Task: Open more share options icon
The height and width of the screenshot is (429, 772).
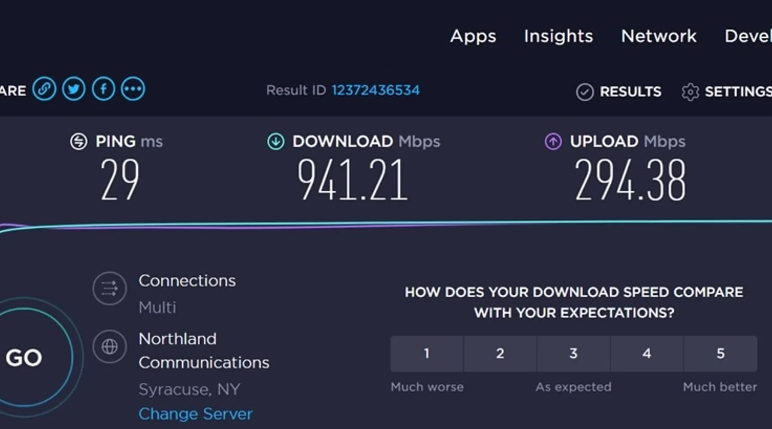Action: (133, 89)
